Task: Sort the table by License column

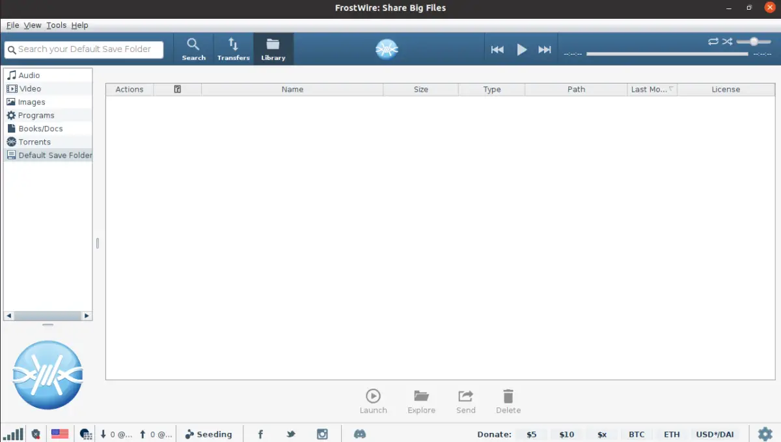Action: [726, 90]
